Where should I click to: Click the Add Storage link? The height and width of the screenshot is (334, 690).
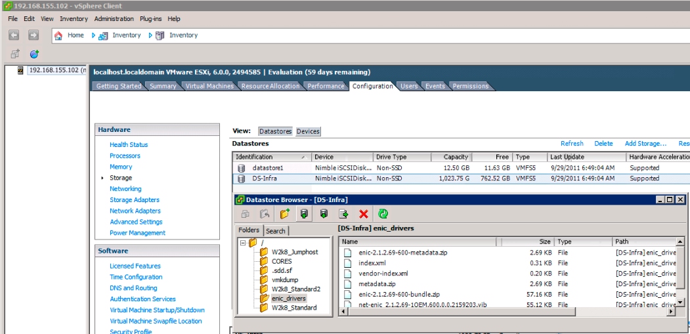tap(645, 144)
